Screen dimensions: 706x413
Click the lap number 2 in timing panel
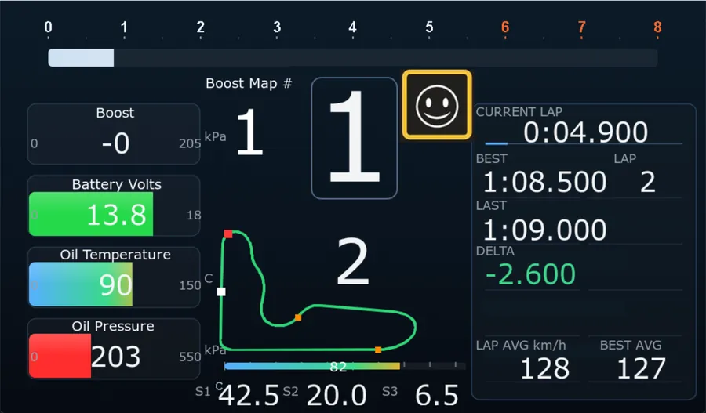point(648,182)
